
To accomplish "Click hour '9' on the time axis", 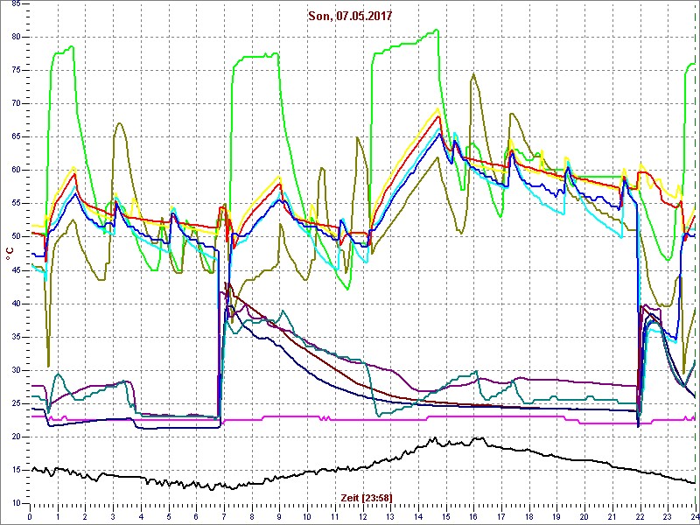I will tap(279, 517).
